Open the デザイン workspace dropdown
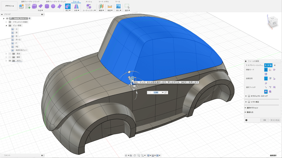The height and width of the screenshot is (158, 282). pos(10,6)
